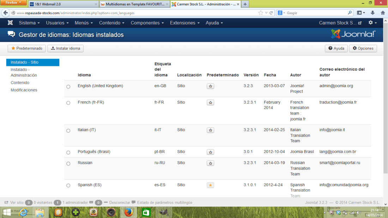Open the Opciones button
The image size is (388, 218).
click(x=363, y=48)
